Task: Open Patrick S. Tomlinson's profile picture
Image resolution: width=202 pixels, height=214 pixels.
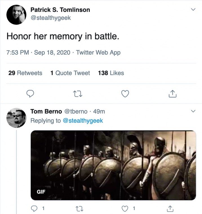Action: tap(16, 15)
